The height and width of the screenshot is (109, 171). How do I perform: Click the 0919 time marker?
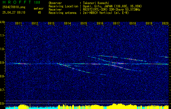[149, 23]
